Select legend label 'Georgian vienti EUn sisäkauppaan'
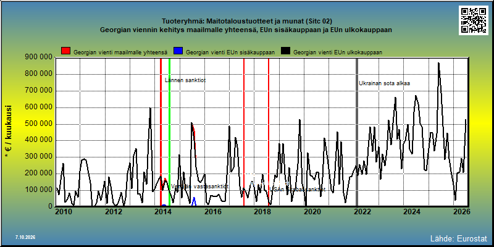 pos(230,52)
